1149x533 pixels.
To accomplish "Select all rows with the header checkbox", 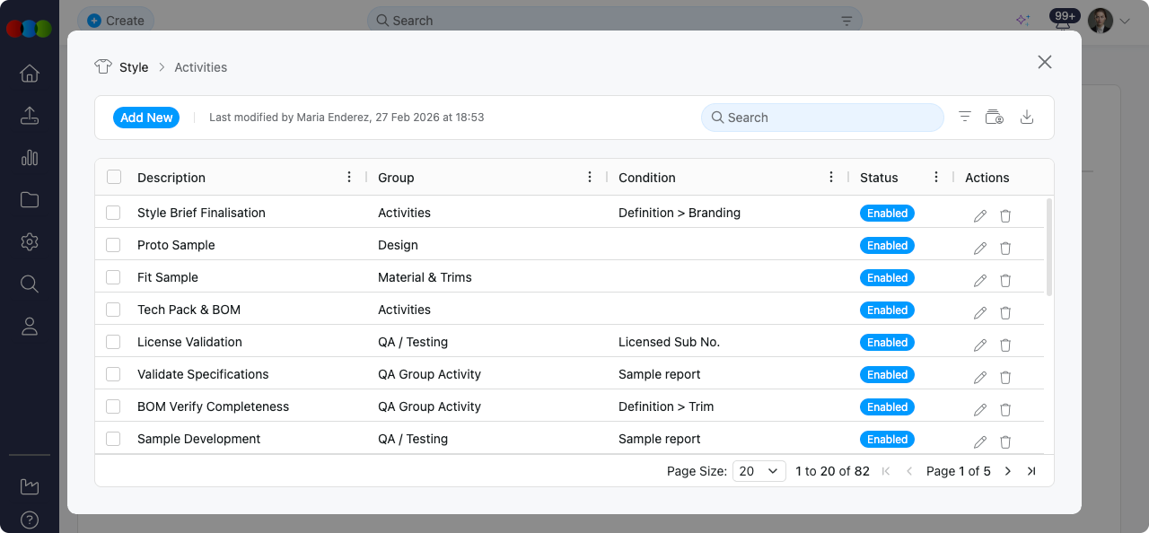I will pyautogui.click(x=114, y=177).
